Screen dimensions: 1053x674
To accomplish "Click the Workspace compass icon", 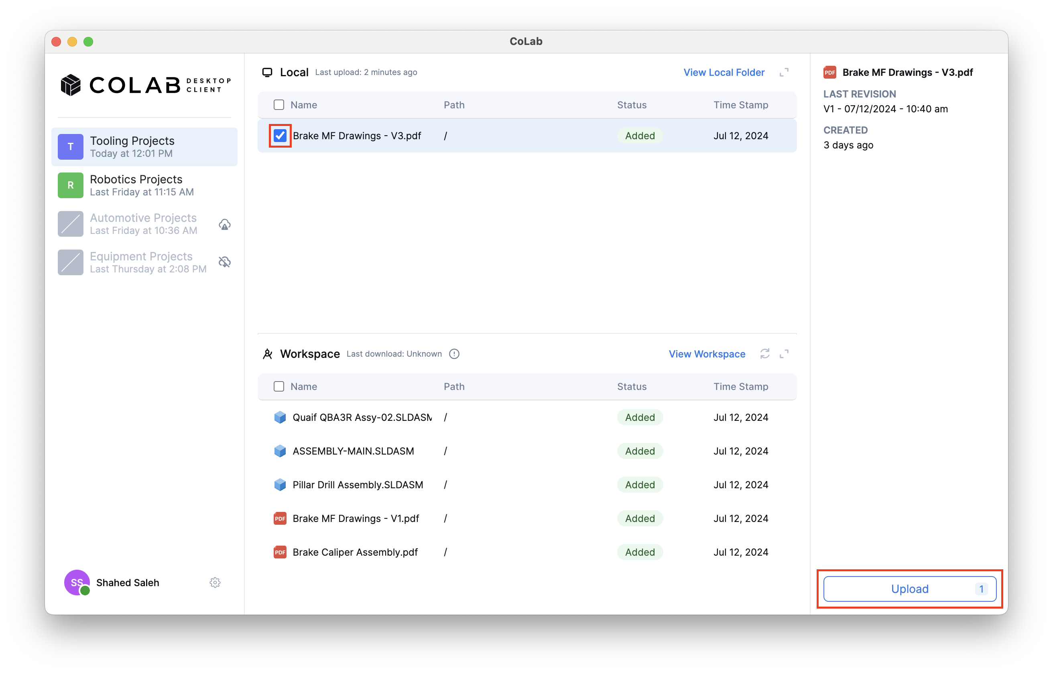I will coord(267,353).
